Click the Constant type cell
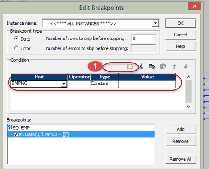 point(104,84)
